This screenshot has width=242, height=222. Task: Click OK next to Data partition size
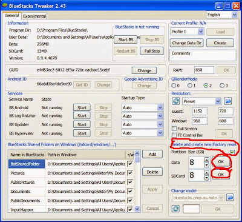pyautogui.click(x=221, y=162)
